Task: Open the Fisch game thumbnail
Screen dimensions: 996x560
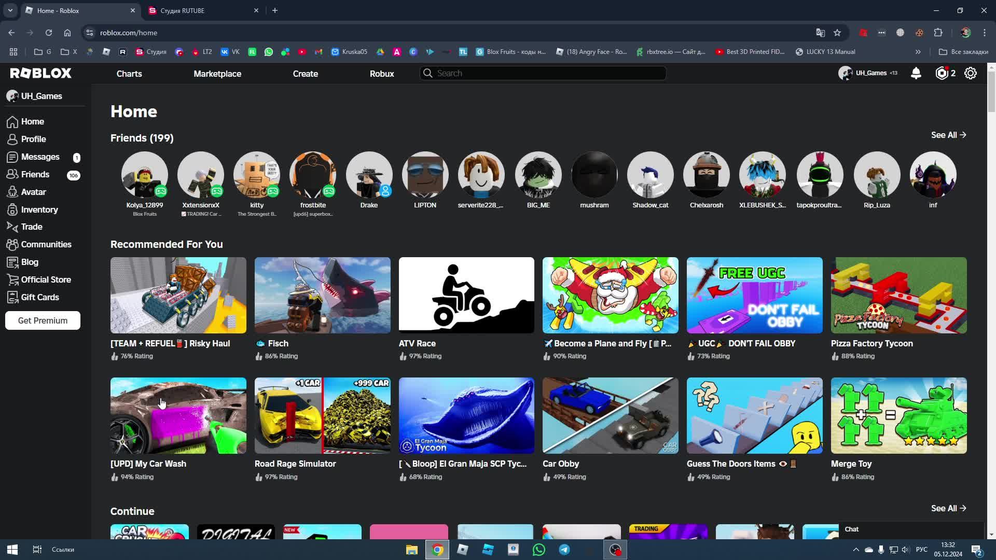Action: click(323, 295)
